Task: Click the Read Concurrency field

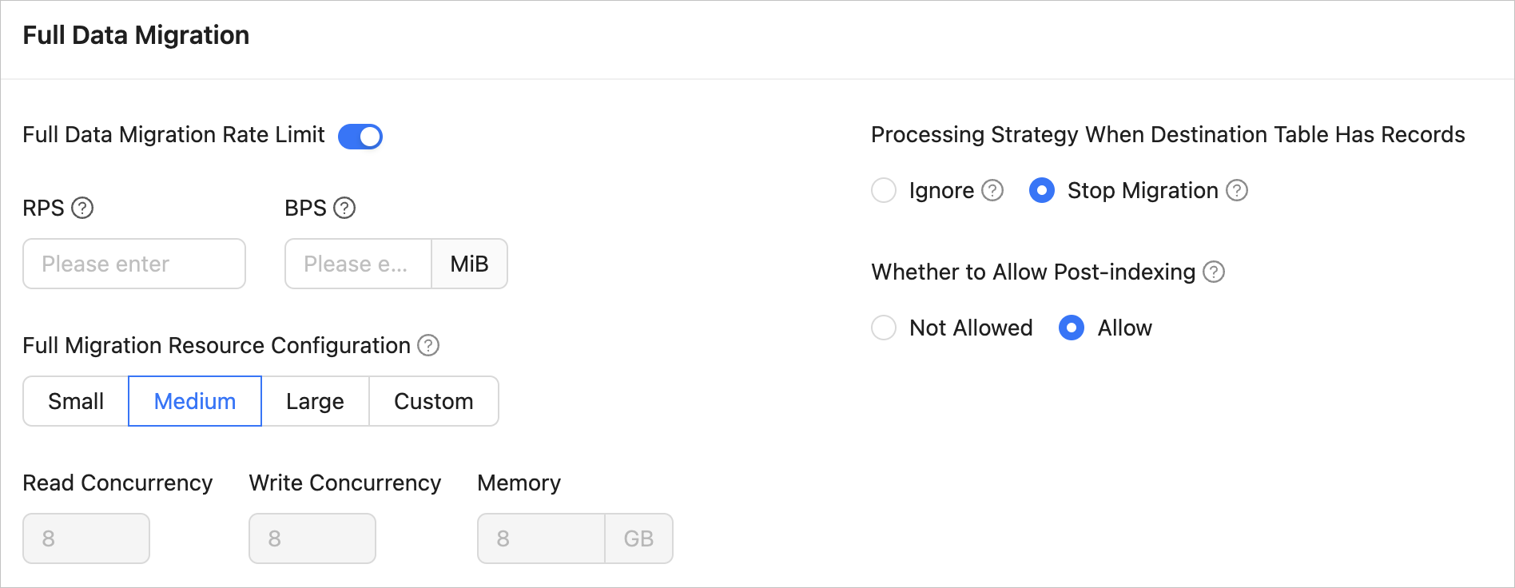Action: (x=86, y=538)
